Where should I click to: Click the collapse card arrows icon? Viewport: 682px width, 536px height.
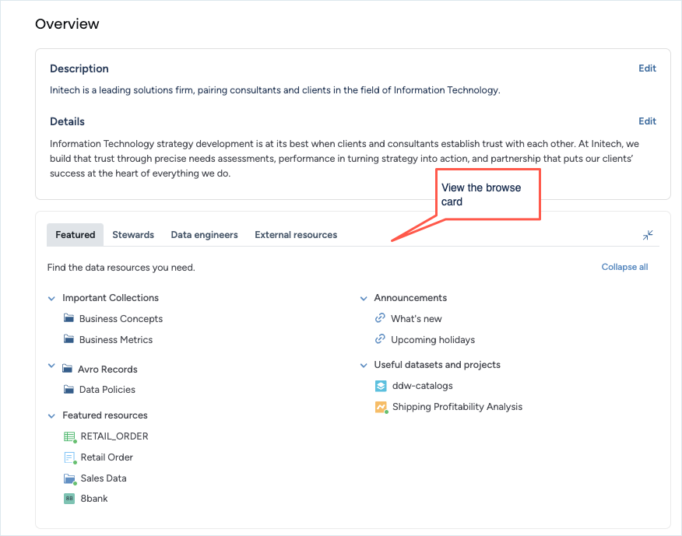pos(648,235)
